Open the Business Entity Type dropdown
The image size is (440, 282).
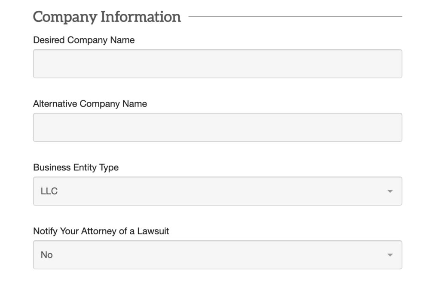(217, 191)
